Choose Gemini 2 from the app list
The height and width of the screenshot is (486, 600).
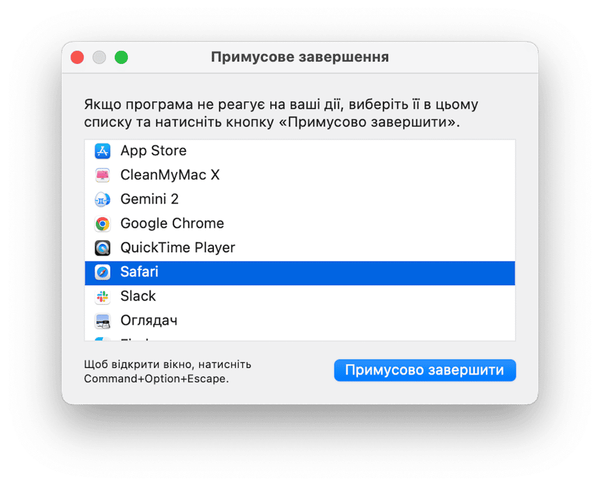pyautogui.click(x=299, y=200)
